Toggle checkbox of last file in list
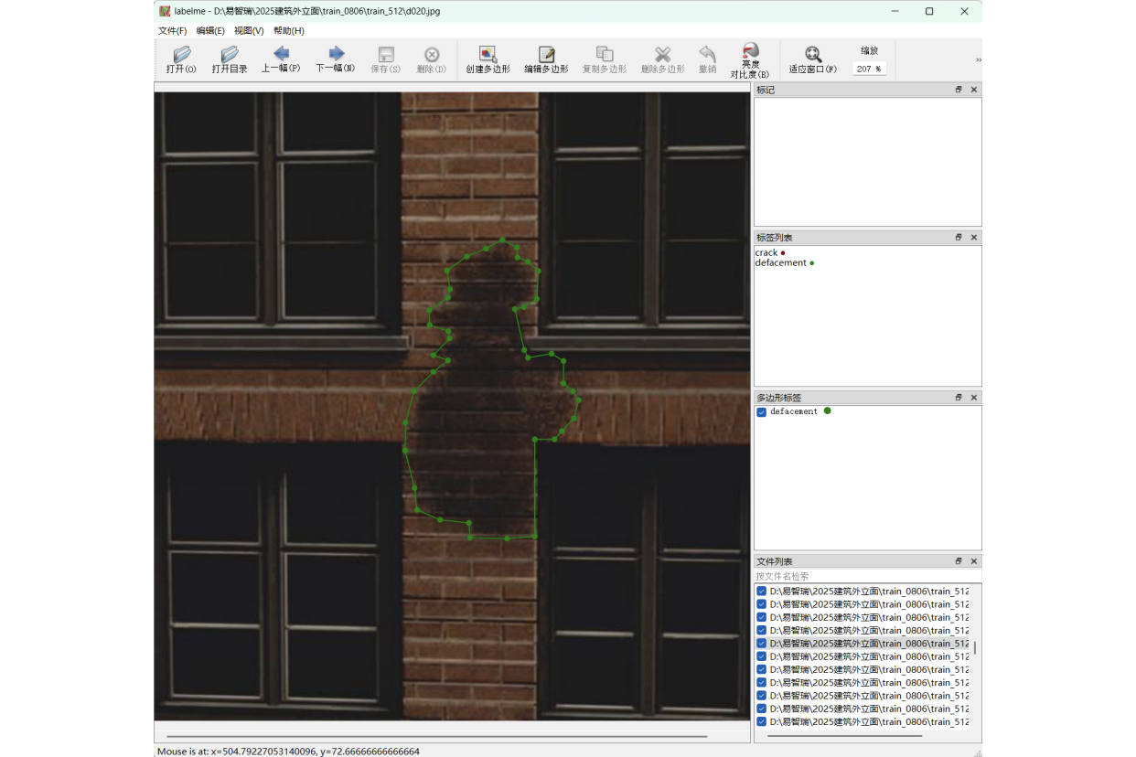 pyautogui.click(x=761, y=722)
